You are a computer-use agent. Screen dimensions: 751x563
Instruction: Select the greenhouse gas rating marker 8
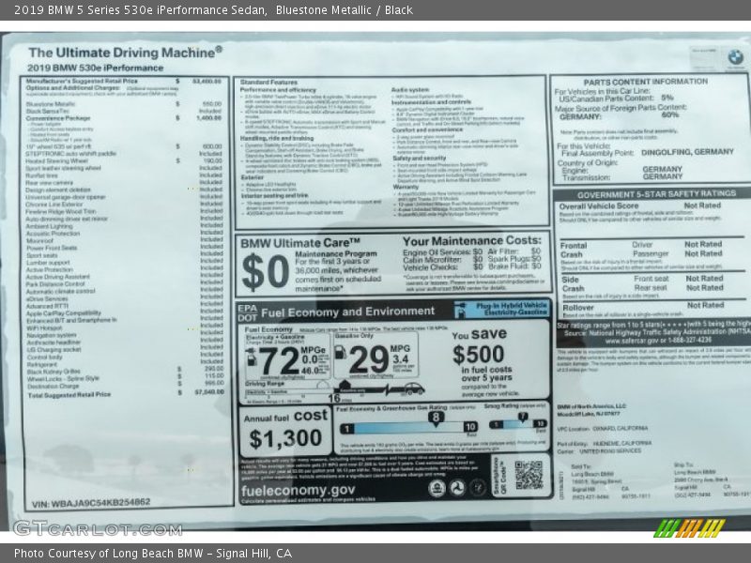pyautogui.click(x=436, y=418)
